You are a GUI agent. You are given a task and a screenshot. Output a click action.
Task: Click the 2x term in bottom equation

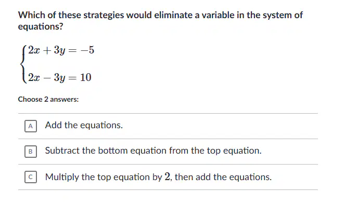[x=34, y=77]
